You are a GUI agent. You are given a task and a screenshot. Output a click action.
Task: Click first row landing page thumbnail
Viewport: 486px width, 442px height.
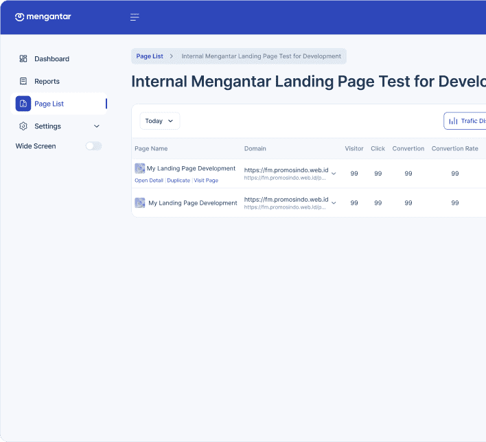pos(139,168)
